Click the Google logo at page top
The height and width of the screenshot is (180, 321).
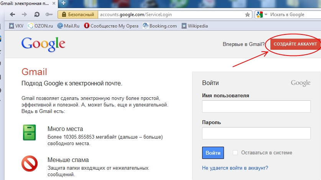(x=43, y=44)
